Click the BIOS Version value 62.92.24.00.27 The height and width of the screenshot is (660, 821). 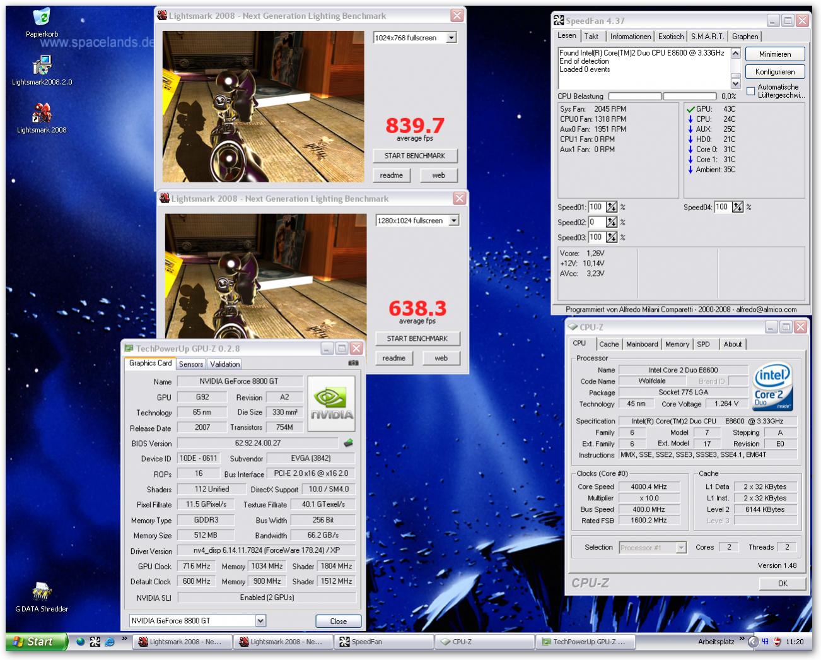pos(258,444)
